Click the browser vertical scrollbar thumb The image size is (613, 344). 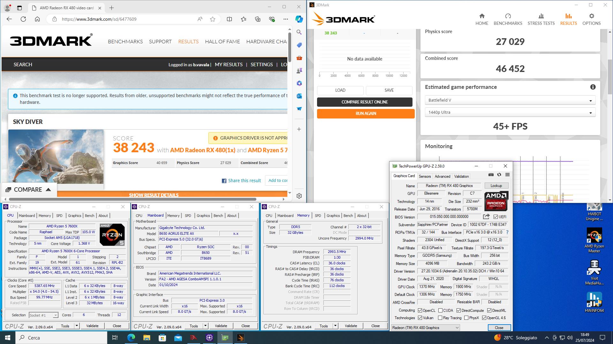point(290,47)
